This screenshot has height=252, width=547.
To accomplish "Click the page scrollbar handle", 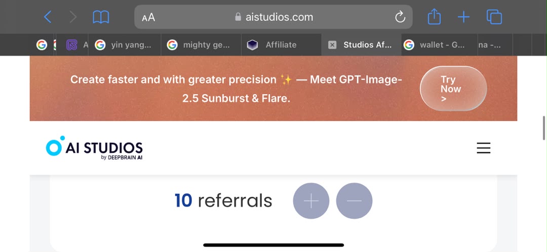I will pos(544,128).
